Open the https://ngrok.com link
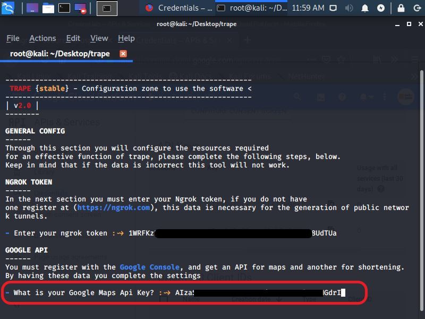The height and width of the screenshot is (319, 425). click(x=114, y=207)
